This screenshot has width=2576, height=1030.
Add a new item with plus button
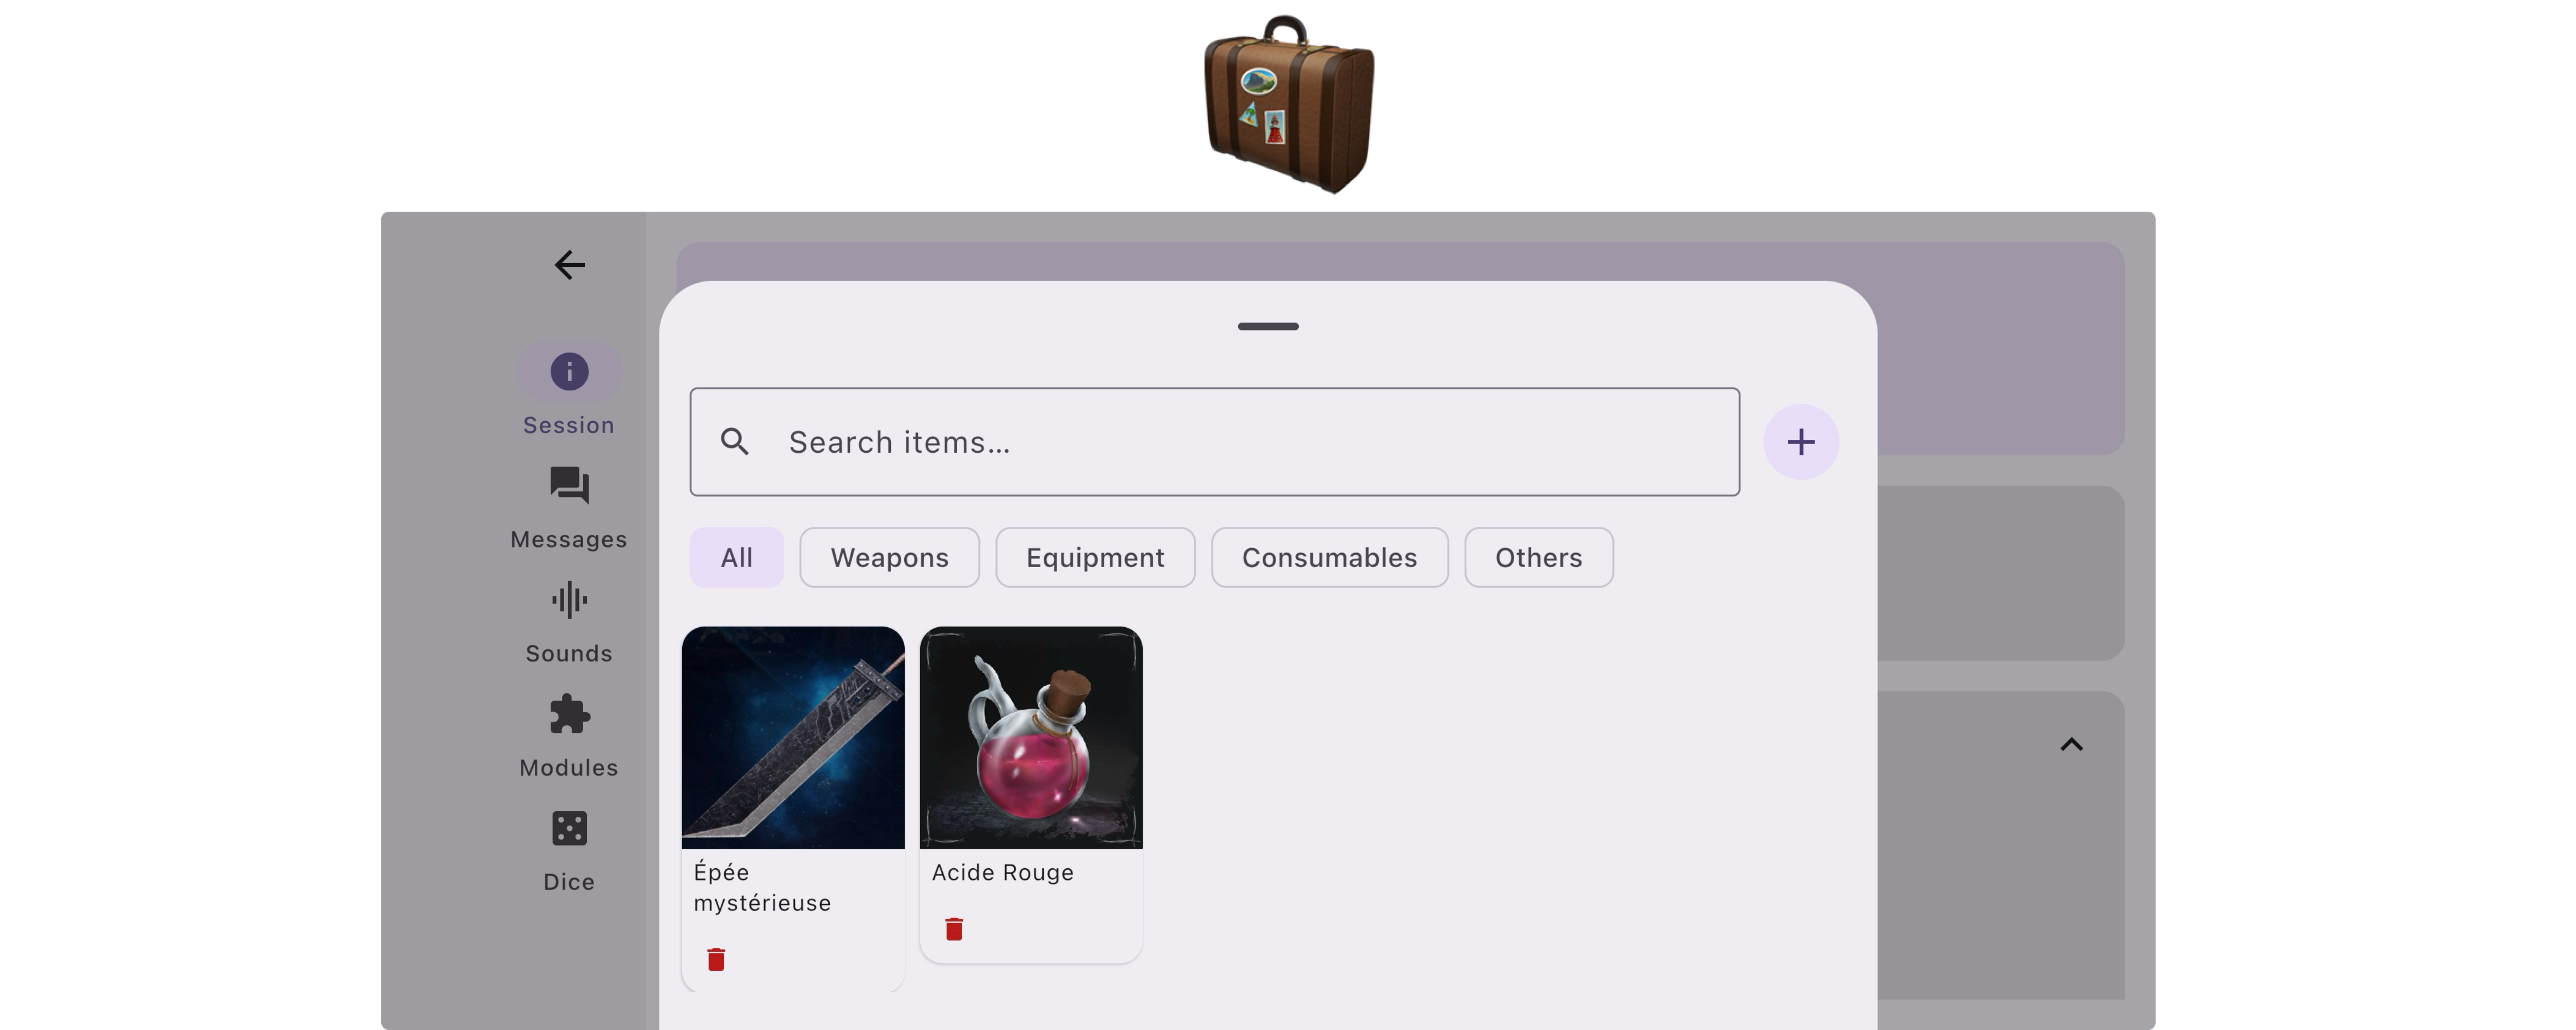pos(1801,442)
